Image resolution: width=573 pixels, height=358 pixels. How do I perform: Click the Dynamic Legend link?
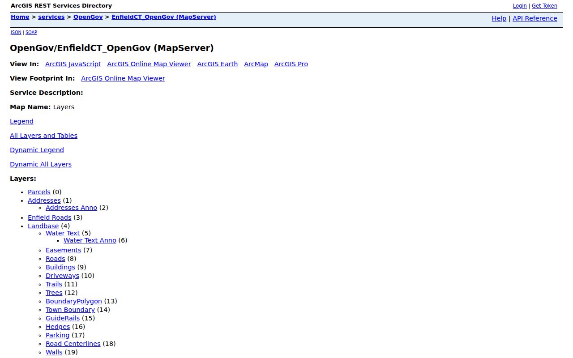[37, 150]
